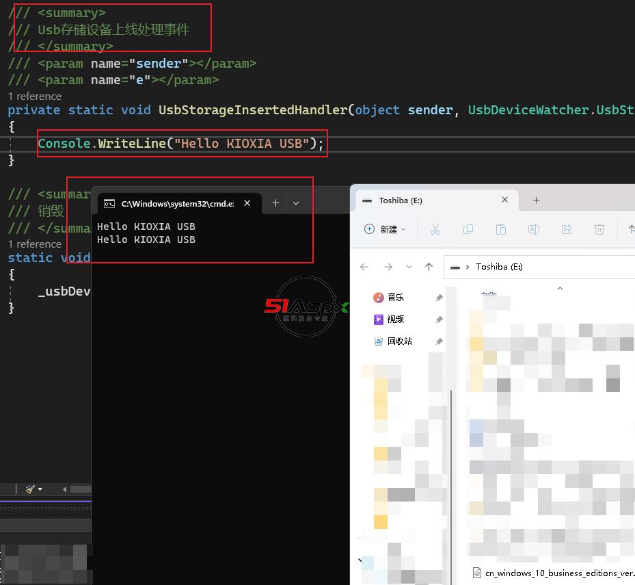635x585 pixels.
Task: Click the code cleanup broom icon
Action: 30,489
